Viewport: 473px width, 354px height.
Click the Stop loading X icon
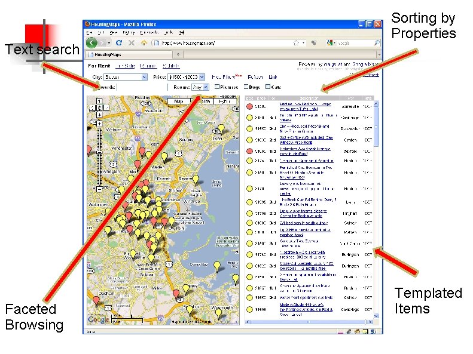point(131,43)
